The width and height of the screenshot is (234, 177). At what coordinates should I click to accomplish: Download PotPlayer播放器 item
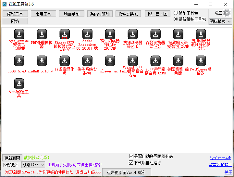(x=201, y=61)
